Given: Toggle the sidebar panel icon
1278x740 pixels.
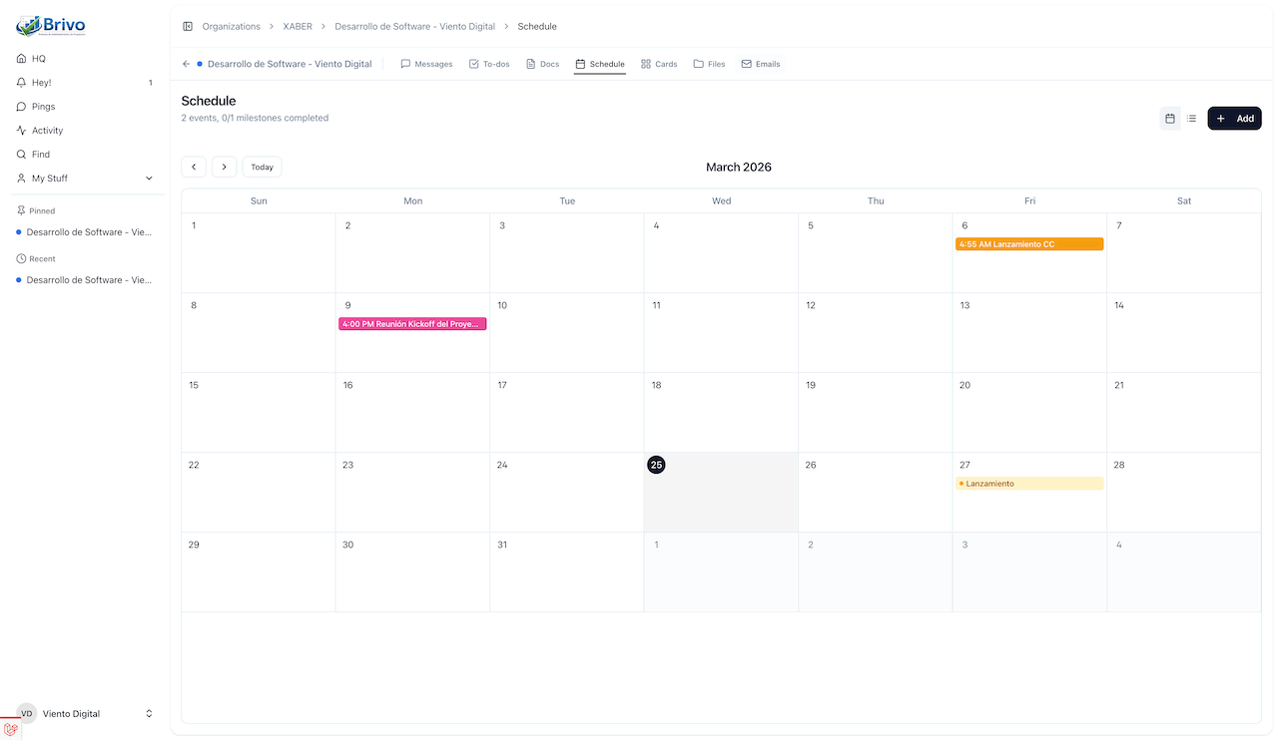Looking at the screenshot, I should (x=188, y=27).
